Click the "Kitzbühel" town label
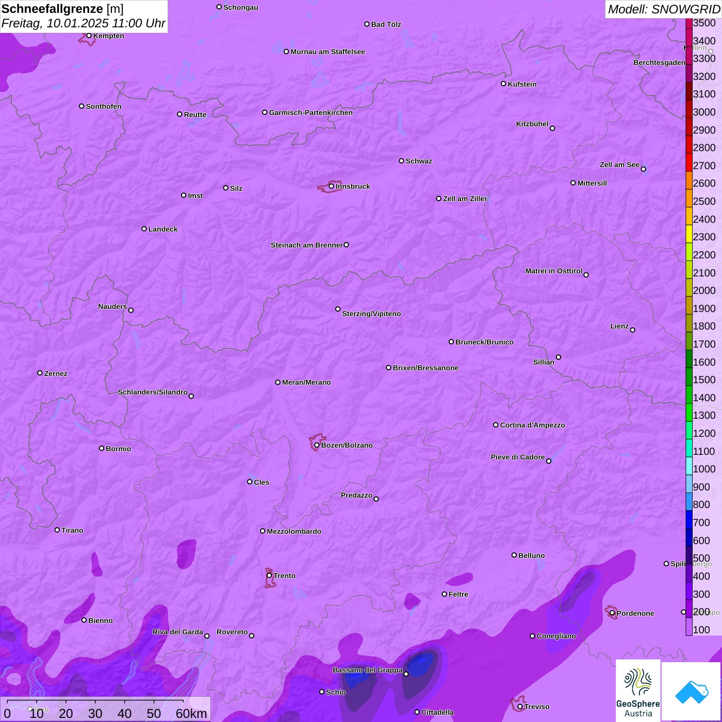This screenshot has height=722, width=722. 532,124
